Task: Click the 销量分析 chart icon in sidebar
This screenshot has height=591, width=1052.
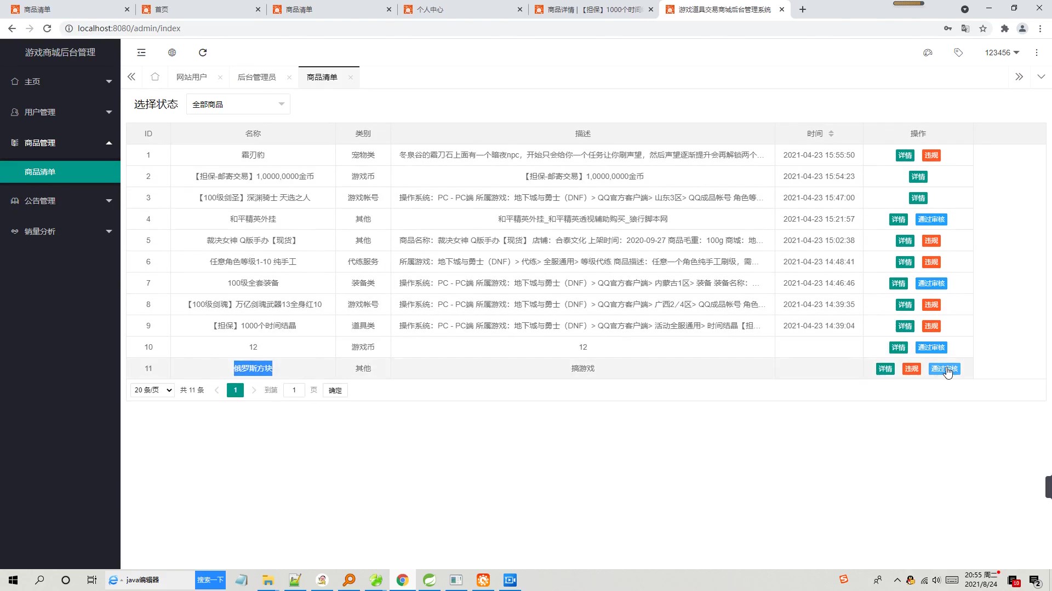Action: pos(14,231)
